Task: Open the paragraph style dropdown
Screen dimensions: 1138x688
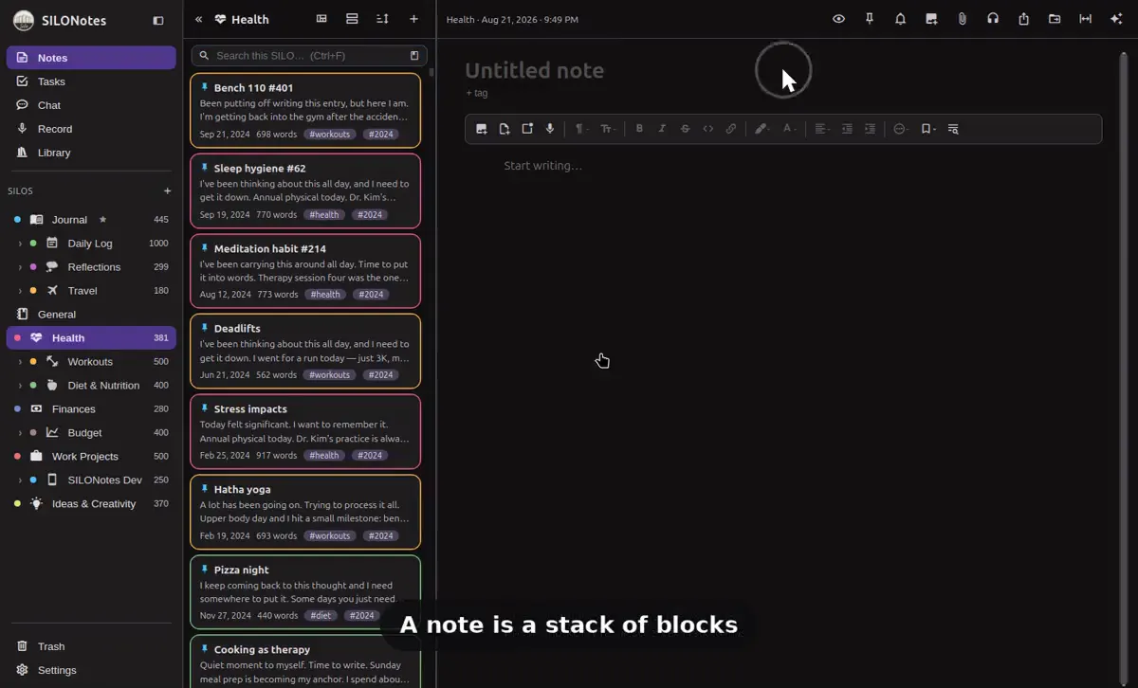Action: (x=582, y=129)
